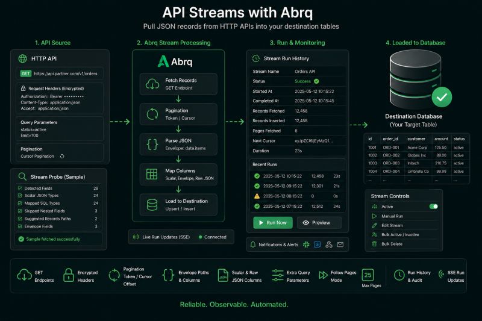The height and width of the screenshot is (321, 482).
Task: Toggle the Skipped Nested Fields checkbox
Action: [x=20, y=211]
